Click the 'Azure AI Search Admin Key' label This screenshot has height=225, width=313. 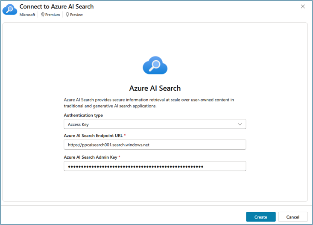[x=91, y=157]
